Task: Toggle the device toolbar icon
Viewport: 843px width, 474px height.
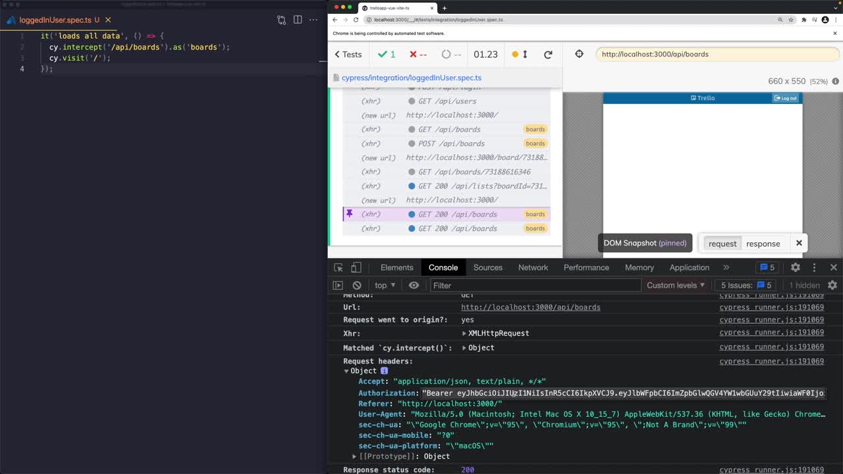Action: coord(356,267)
